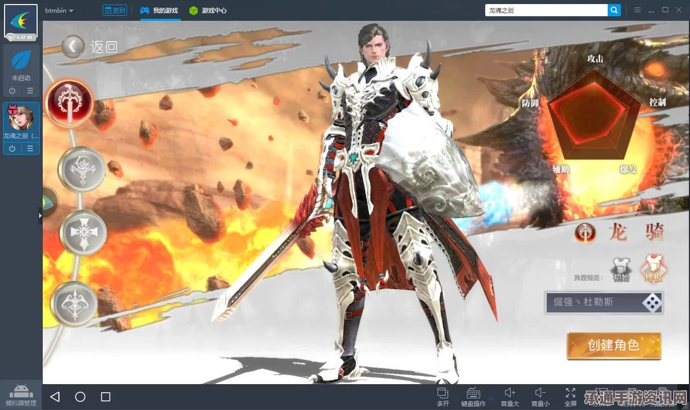Image resolution: width=690 pixels, height=410 pixels.
Task: Open menu for the 未启动 instance
Action: tap(30, 91)
